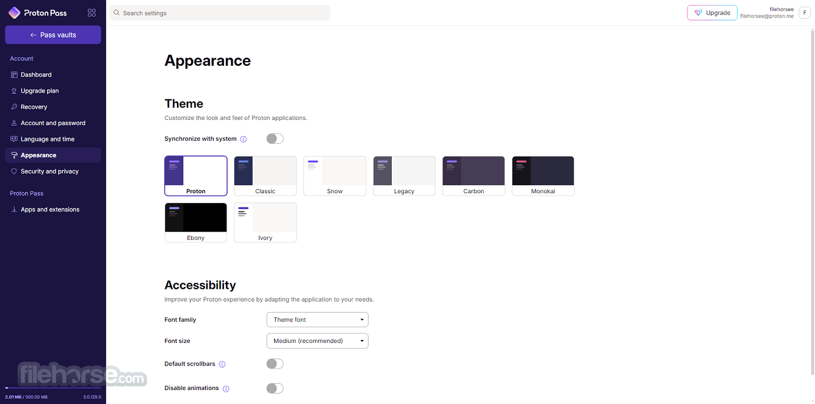The width and height of the screenshot is (815, 404).
Task: Toggle Synchronize with system switch
Action: [275, 139]
